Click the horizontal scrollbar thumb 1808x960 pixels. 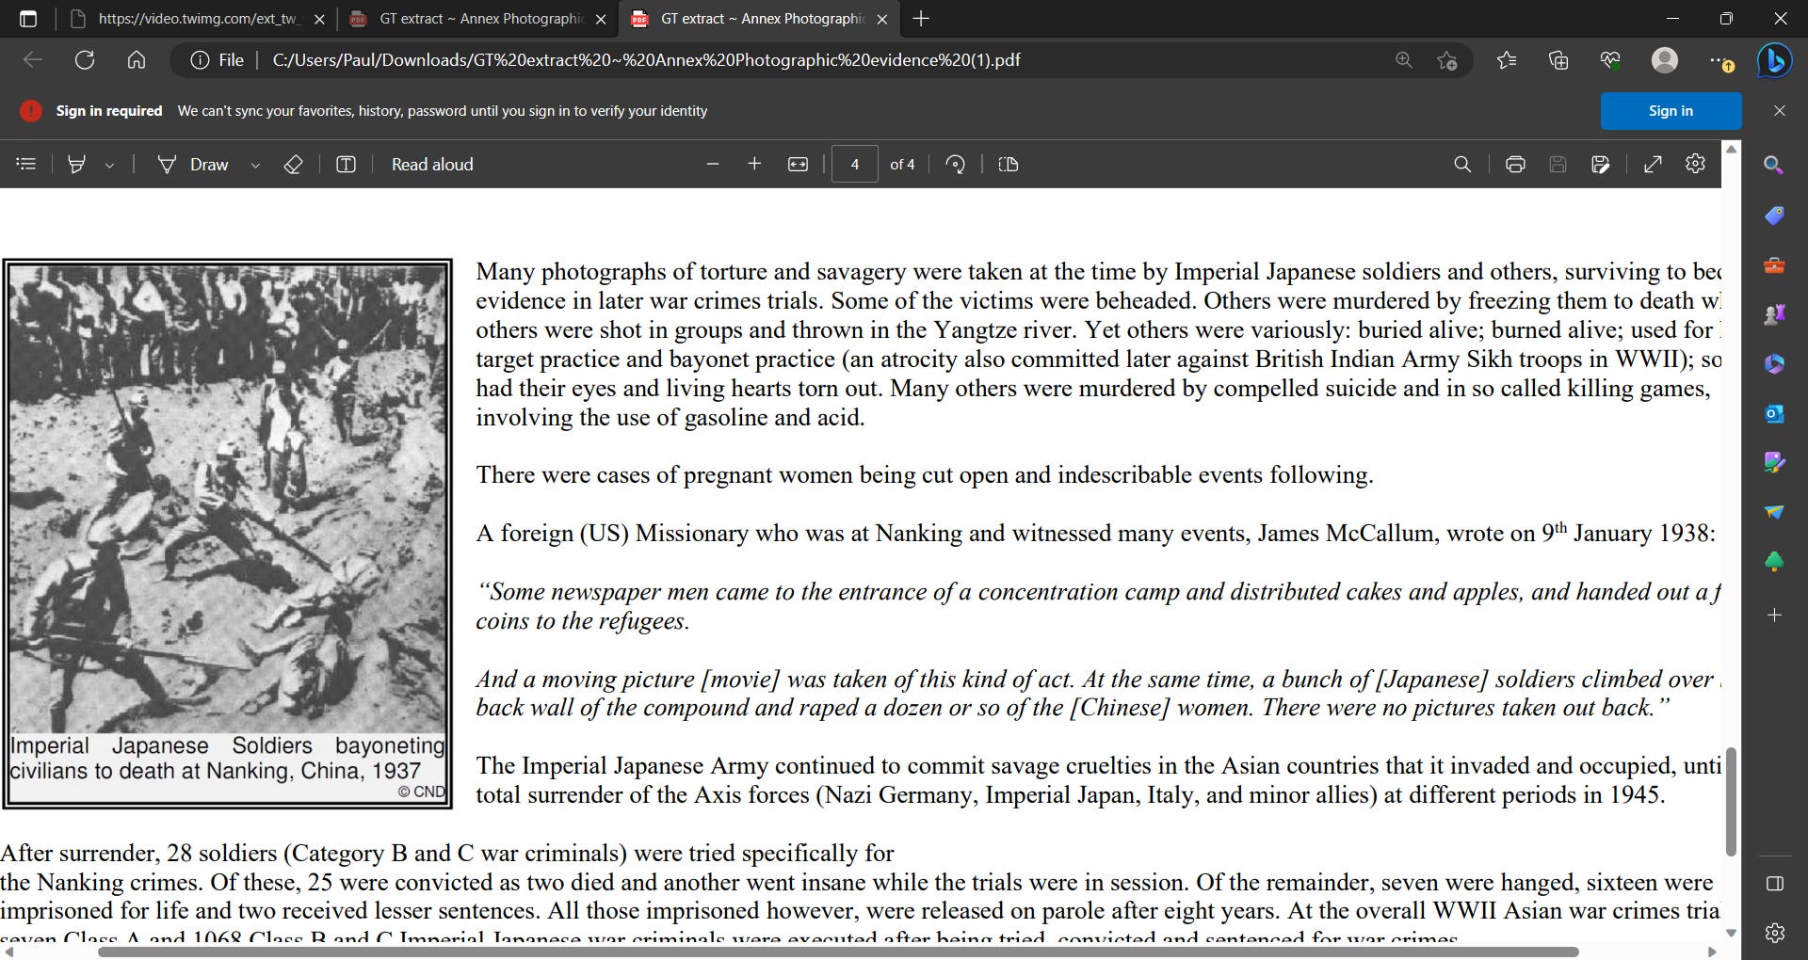(838, 952)
